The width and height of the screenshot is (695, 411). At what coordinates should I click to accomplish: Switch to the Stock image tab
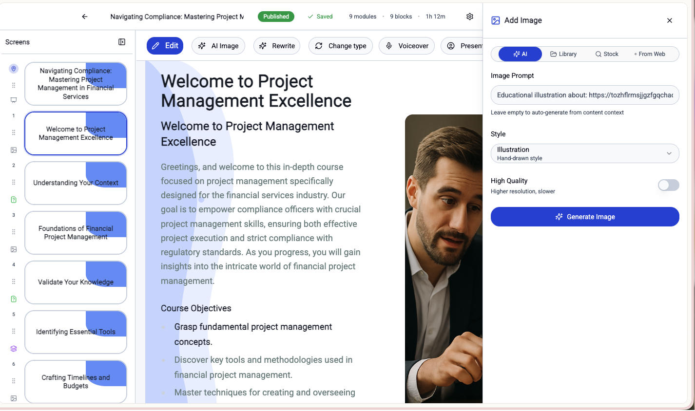point(607,54)
